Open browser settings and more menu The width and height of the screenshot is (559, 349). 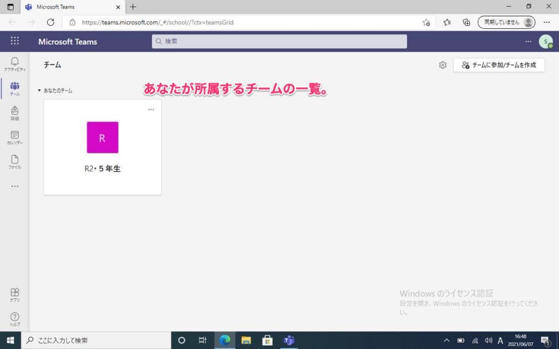(546, 22)
